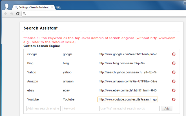This screenshot has height=116, width=186.
Task: Remove the Yahoo search engine row
Action: (174, 72)
